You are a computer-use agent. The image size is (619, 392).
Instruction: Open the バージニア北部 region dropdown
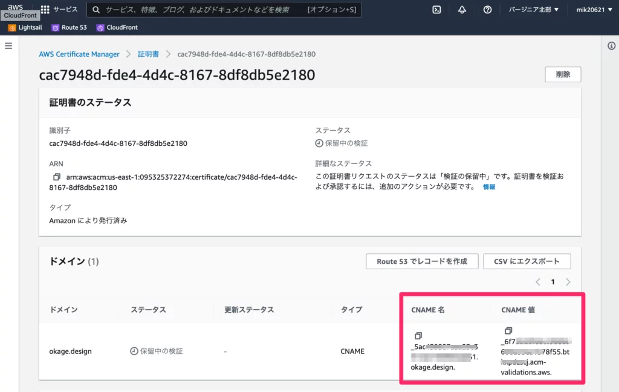pos(534,10)
